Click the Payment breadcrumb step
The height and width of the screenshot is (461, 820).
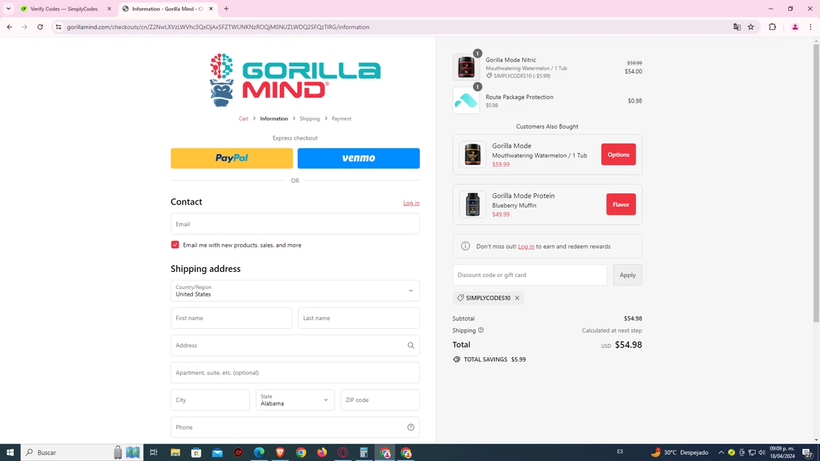click(342, 119)
